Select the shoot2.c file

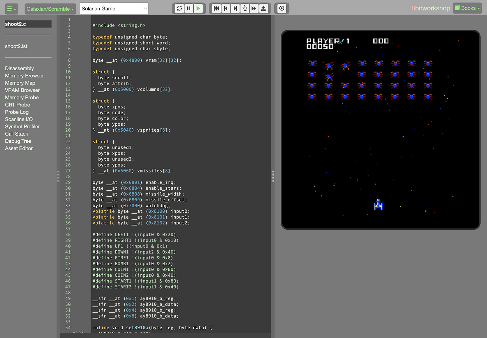28,24
